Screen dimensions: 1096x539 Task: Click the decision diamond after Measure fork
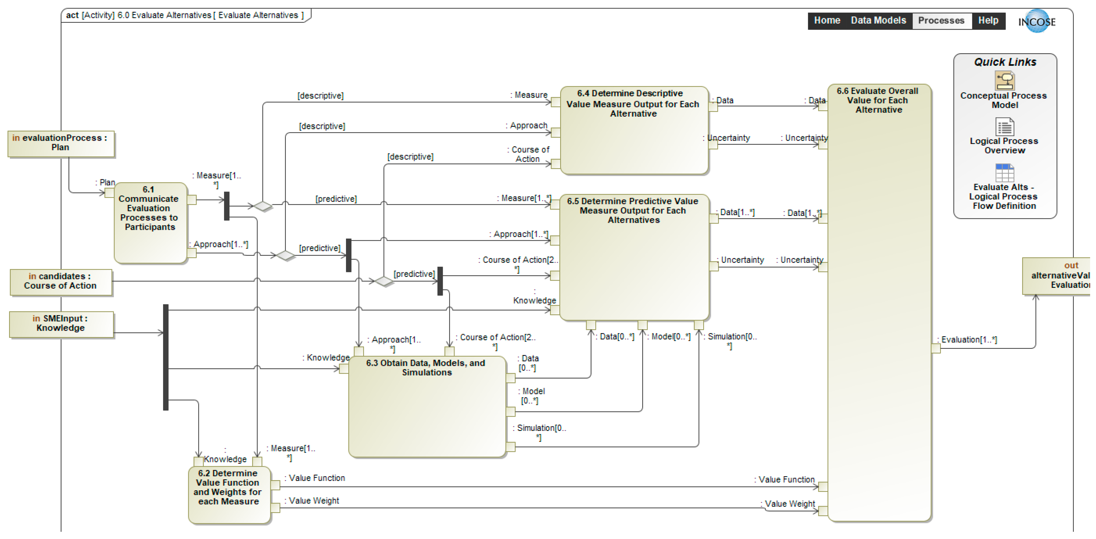[x=263, y=206]
